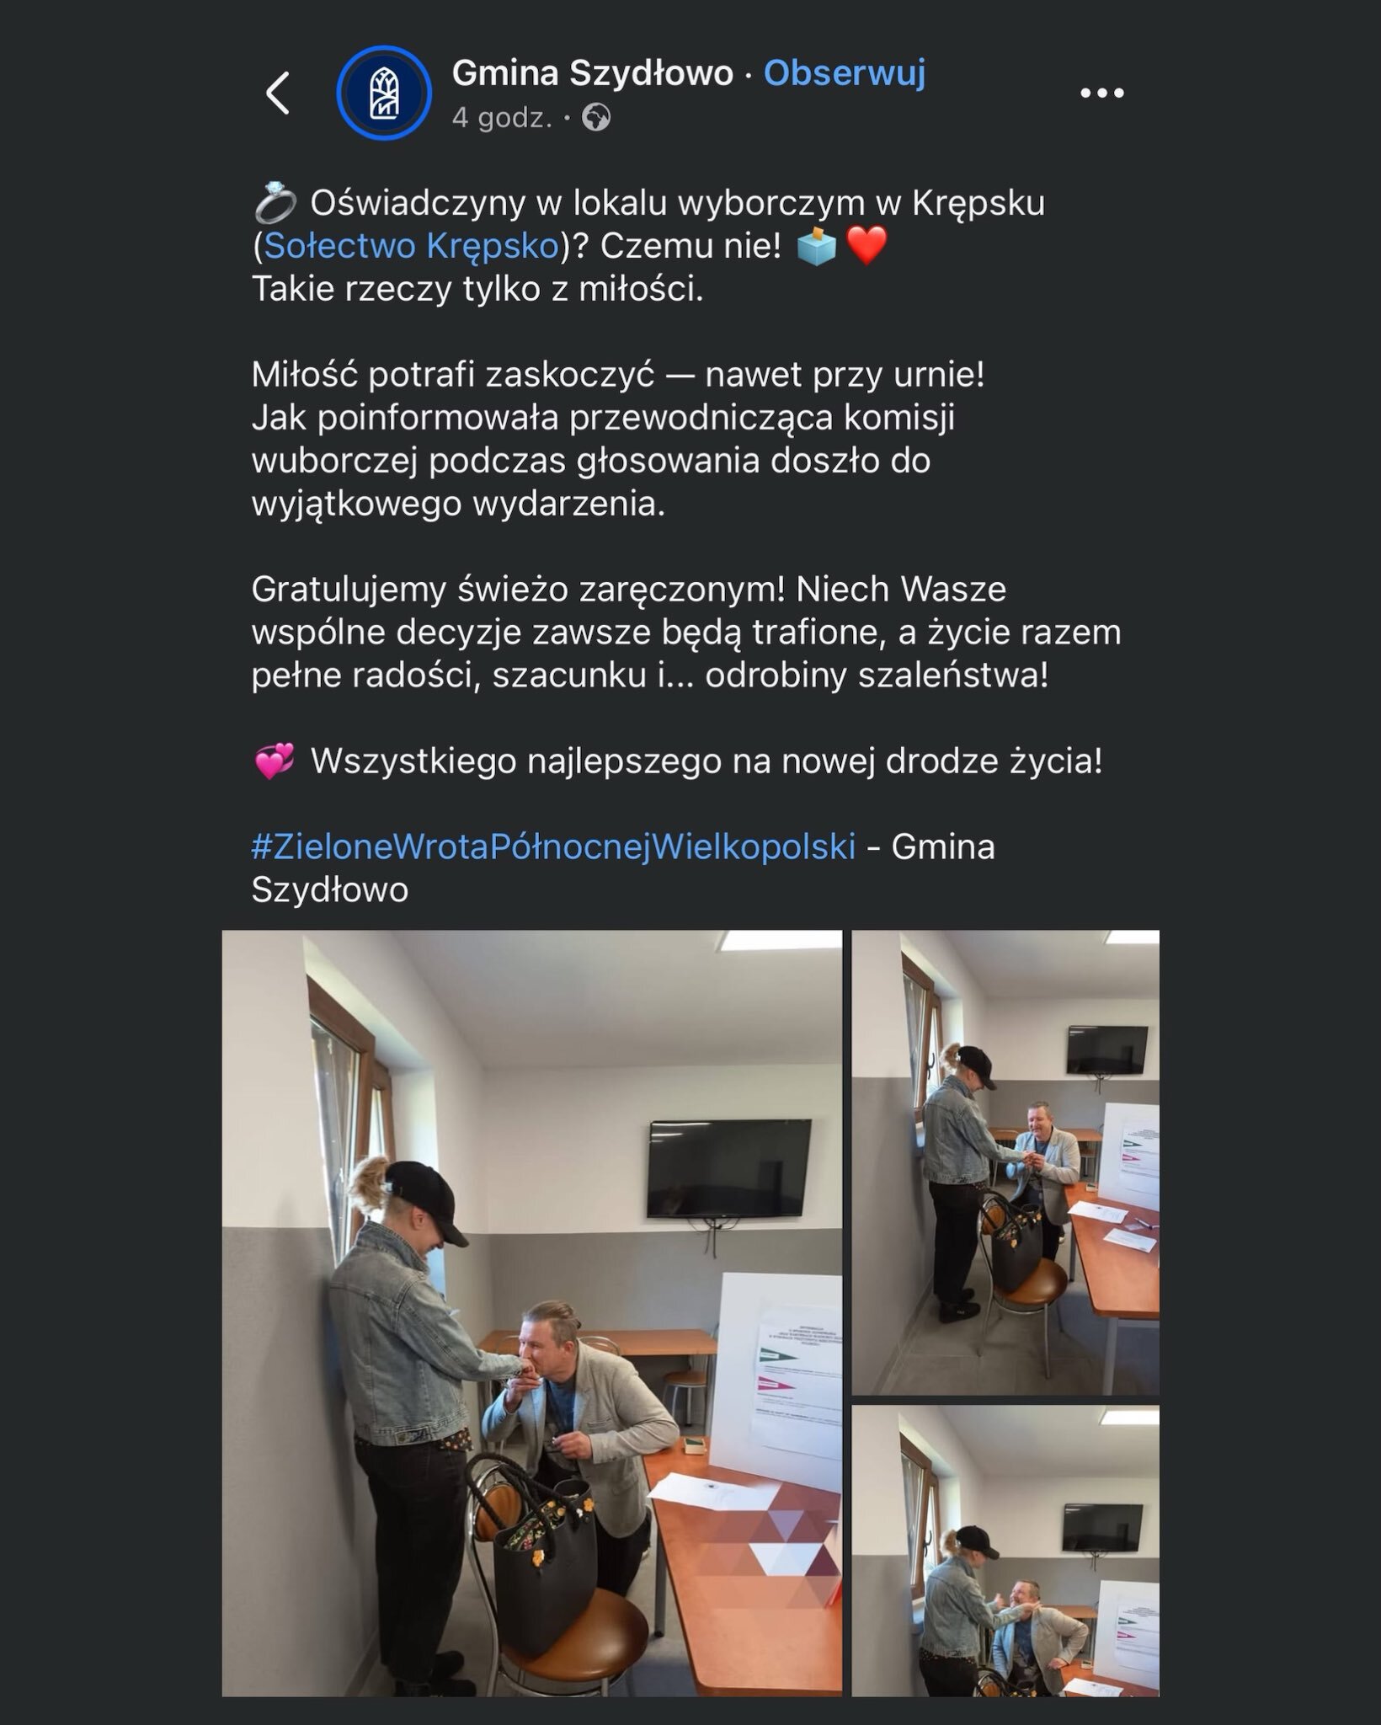Click the public globe visibility icon
The image size is (1381, 1725).
(x=596, y=118)
